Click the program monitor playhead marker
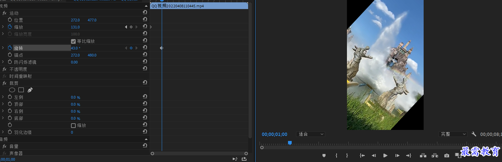The height and width of the screenshot is (162, 502). tap(290, 143)
